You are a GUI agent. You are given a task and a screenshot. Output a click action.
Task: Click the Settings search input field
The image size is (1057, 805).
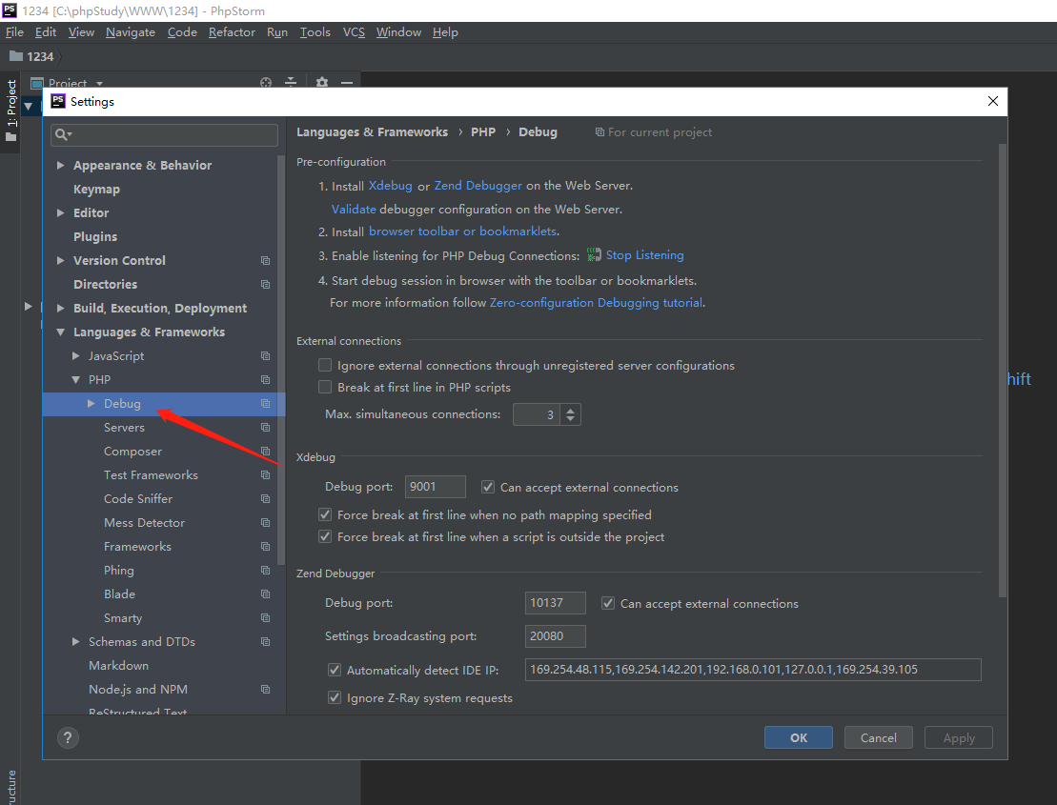pos(165,134)
